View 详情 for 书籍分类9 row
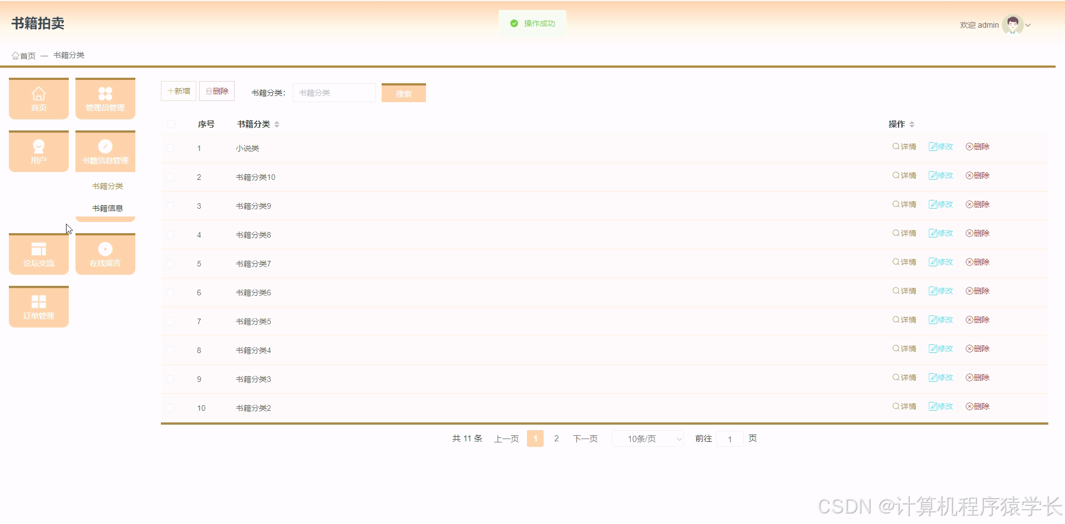The height and width of the screenshot is (524, 1065). [x=904, y=204]
